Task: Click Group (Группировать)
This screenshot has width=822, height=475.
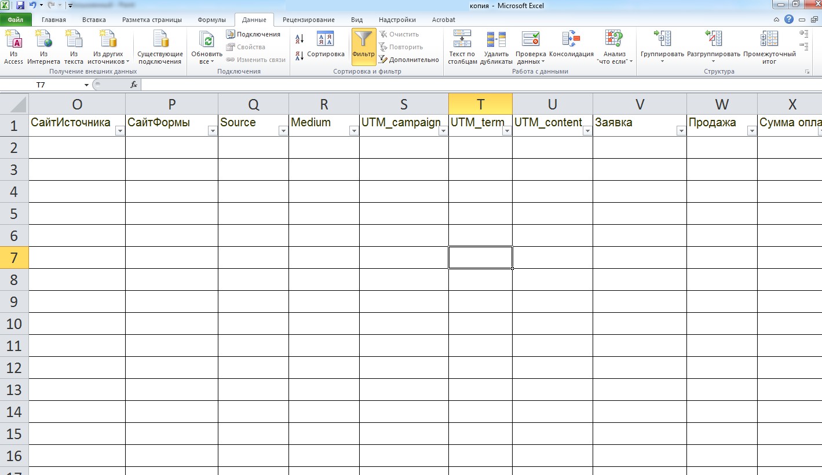Action: (662, 47)
